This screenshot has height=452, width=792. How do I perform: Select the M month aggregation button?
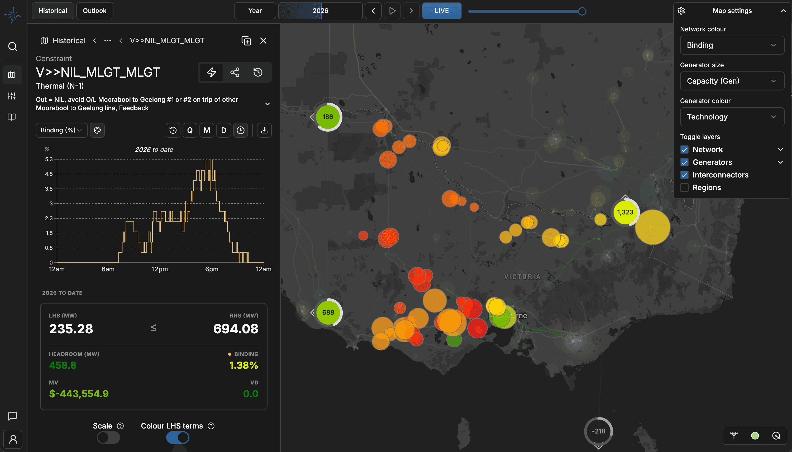point(207,130)
